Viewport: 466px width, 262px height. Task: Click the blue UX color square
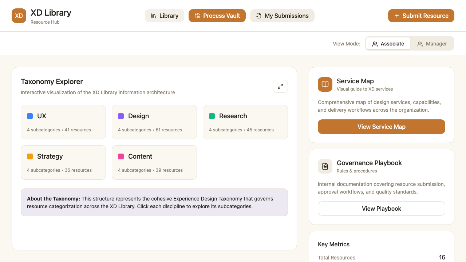(30, 116)
